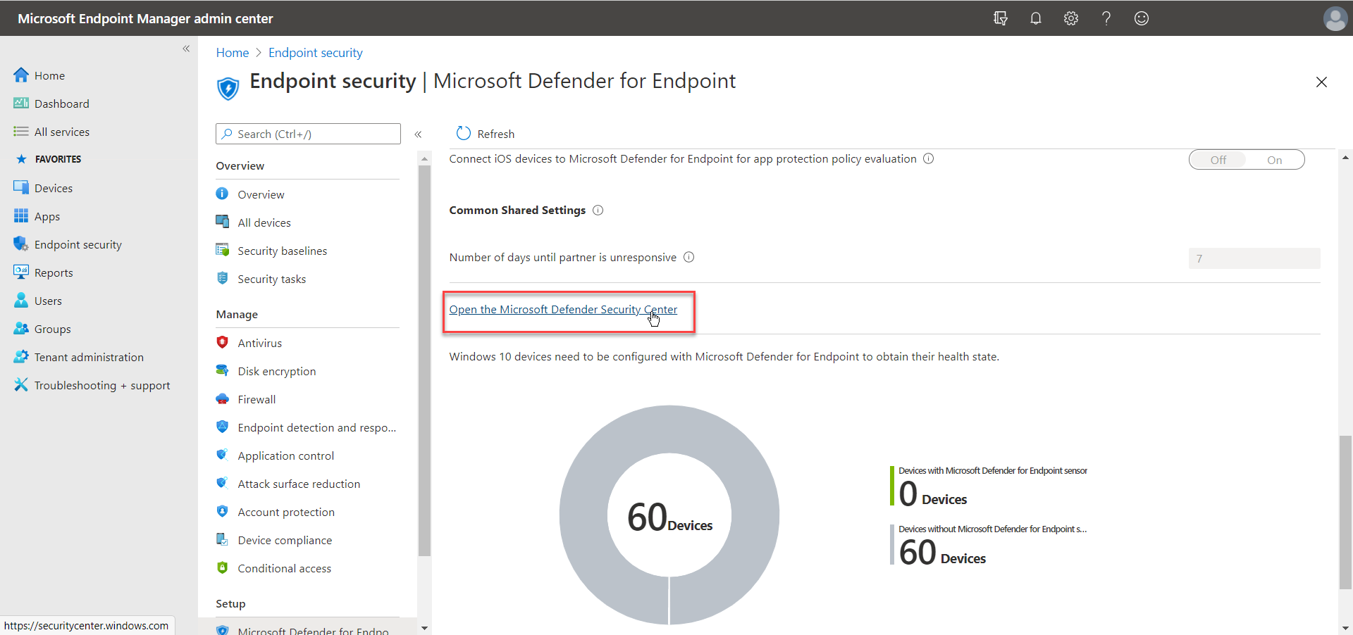This screenshot has width=1353, height=635.
Task: Open the Microsoft Defender Security Center link
Action: click(563, 309)
